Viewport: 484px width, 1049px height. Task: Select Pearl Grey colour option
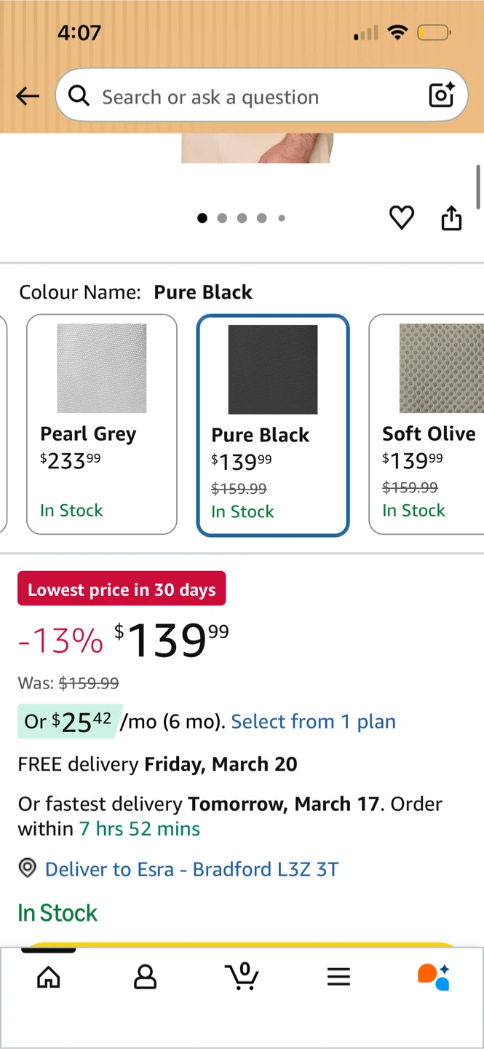(102, 425)
